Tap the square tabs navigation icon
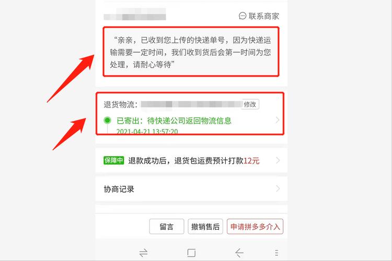Image resolution: width=392 pixels, height=261 pixels. [x=191, y=253]
